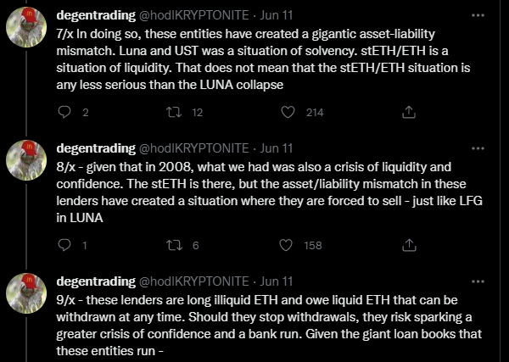
Task: Retweet the 8/x tweet about 2008
Action: tap(174, 245)
